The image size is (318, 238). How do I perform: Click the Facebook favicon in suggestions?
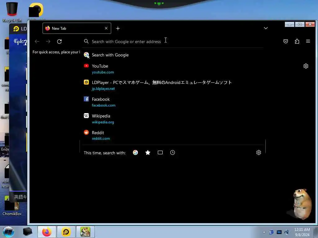[86, 99]
